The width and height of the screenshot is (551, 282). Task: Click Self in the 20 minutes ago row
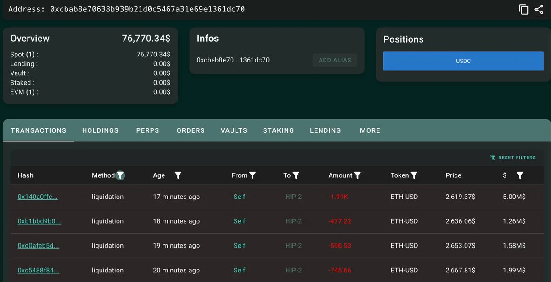coord(239,270)
